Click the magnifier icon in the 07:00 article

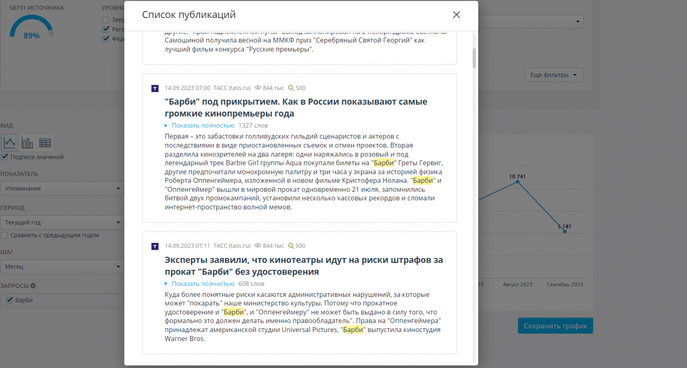click(x=291, y=88)
